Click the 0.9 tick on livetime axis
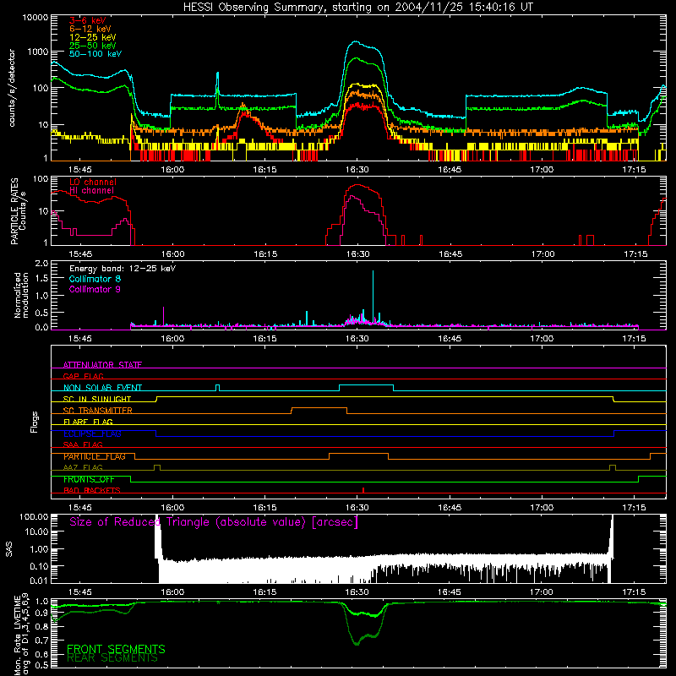The width and height of the screenshot is (676, 676). point(41,613)
